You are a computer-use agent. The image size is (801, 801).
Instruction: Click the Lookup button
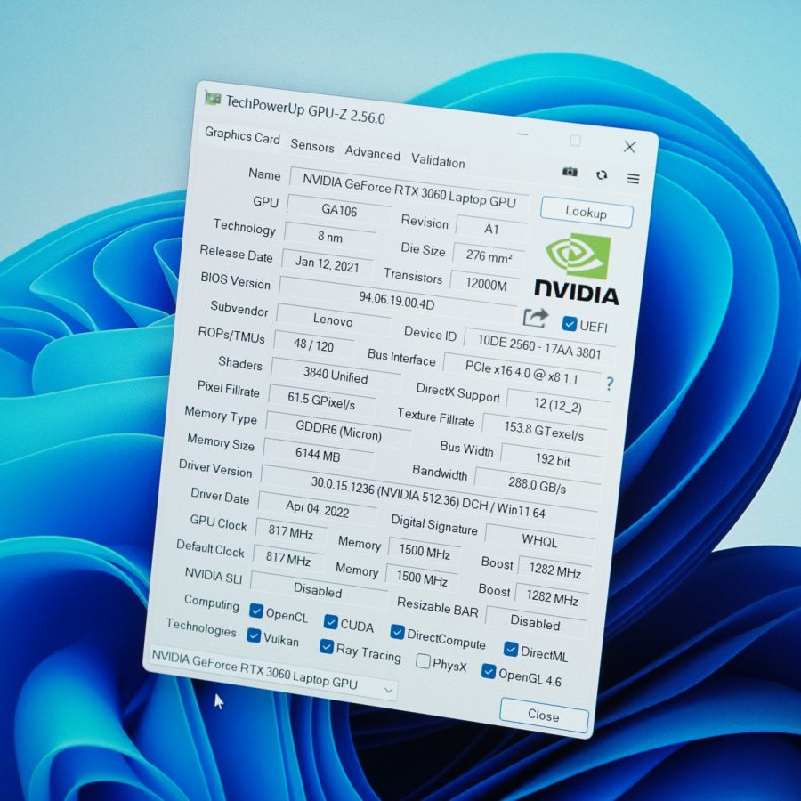pyautogui.click(x=587, y=212)
